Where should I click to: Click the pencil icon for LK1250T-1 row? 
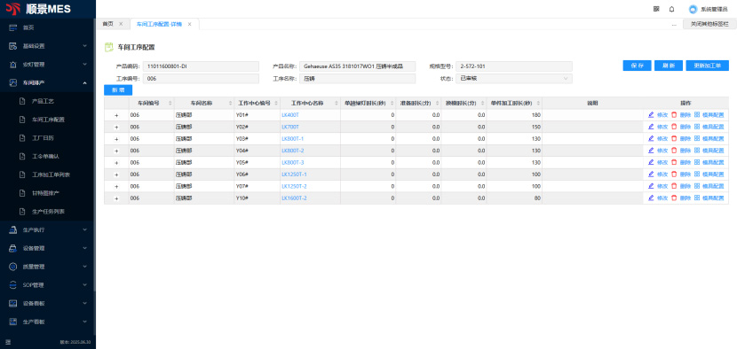pyautogui.click(x=651, y=174)
